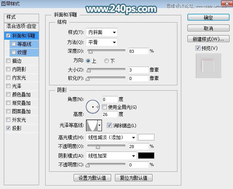Uncheck the 投影 checkbox
Image resolution: width=233 pixels, height=189 pixels.
(8, 128)
